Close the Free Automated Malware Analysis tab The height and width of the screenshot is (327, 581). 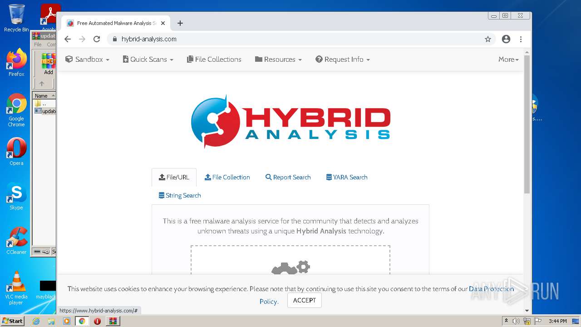[x=163, y=23]
